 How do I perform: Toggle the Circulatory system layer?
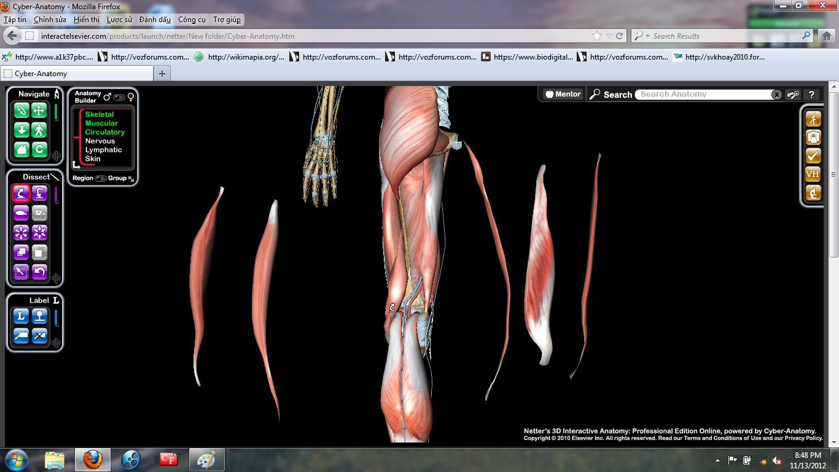(105, 132)
